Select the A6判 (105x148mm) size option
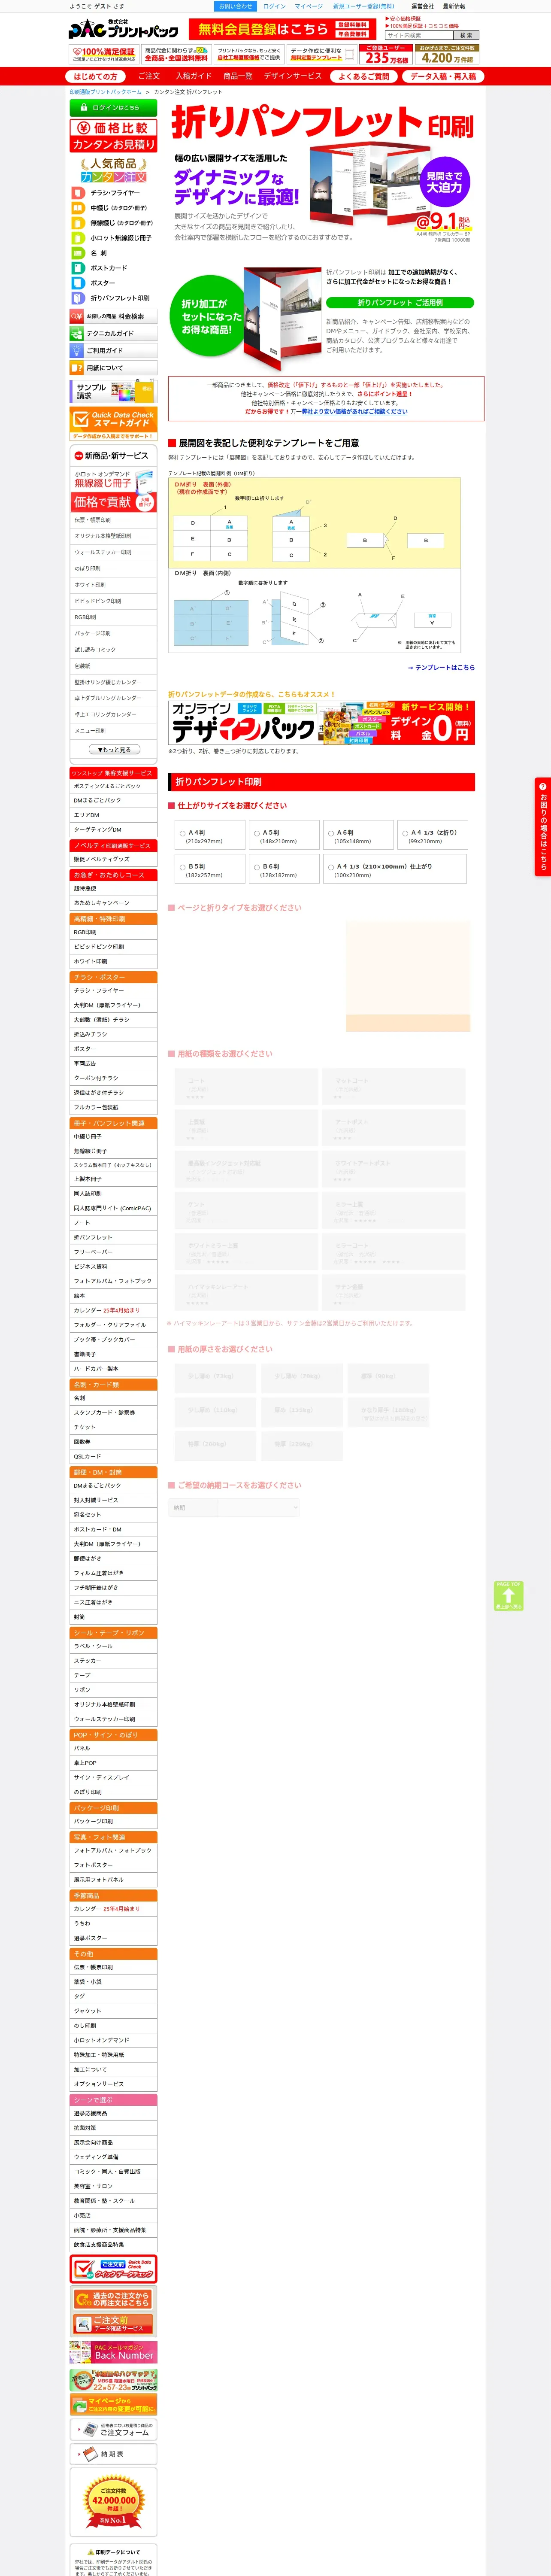This screenshot has height=2576, width=551. tap(357, 836)
